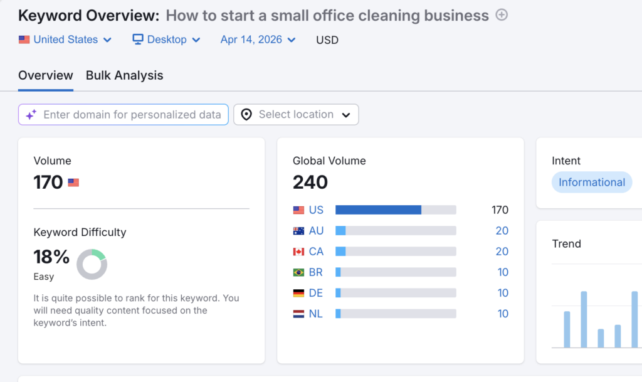Select the Overview tab
The height and width of the screenshot is (382, 642).
pyautogui.click(x=45, y=75)
